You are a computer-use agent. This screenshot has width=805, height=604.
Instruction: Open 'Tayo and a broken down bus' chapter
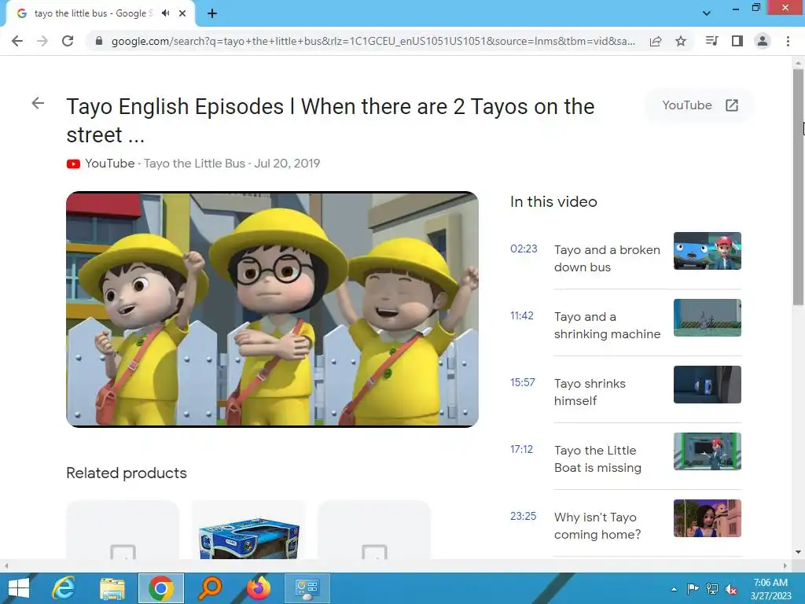[x=607, y=258]
